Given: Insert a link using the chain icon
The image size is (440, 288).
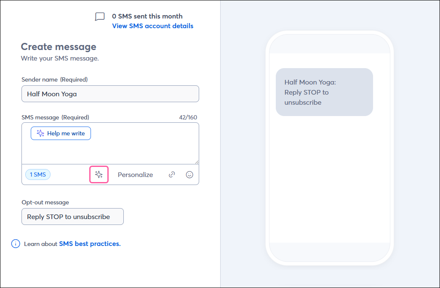Looking at the screenshot, I should tap(171, 174).
